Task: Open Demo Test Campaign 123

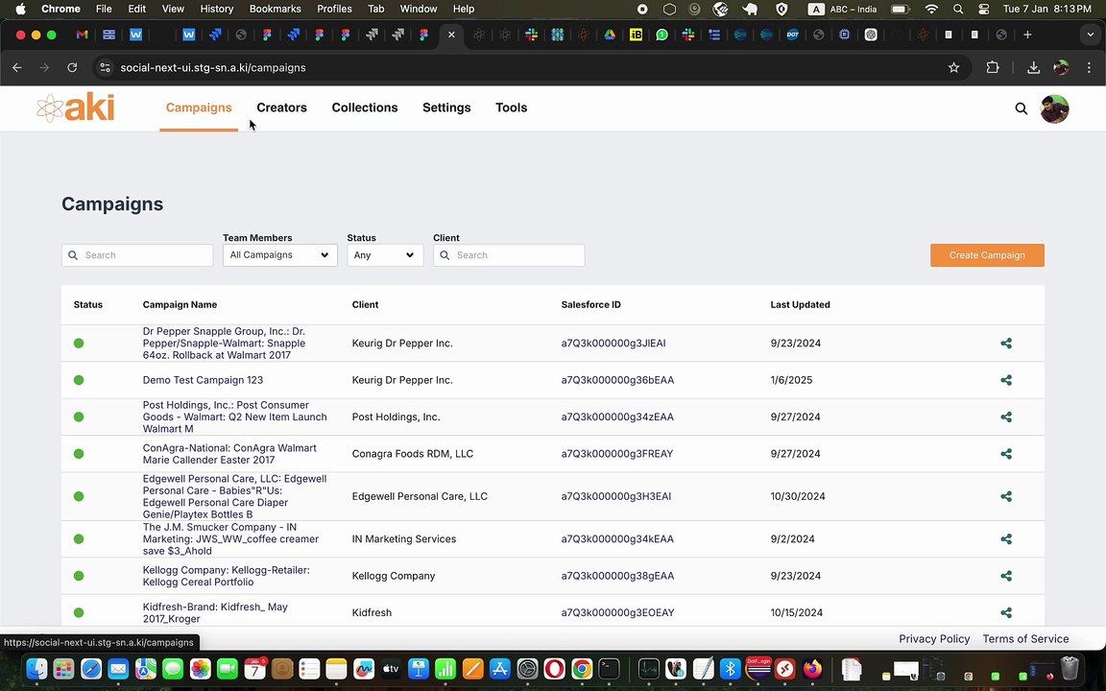Action: click(x=203, y=380)
